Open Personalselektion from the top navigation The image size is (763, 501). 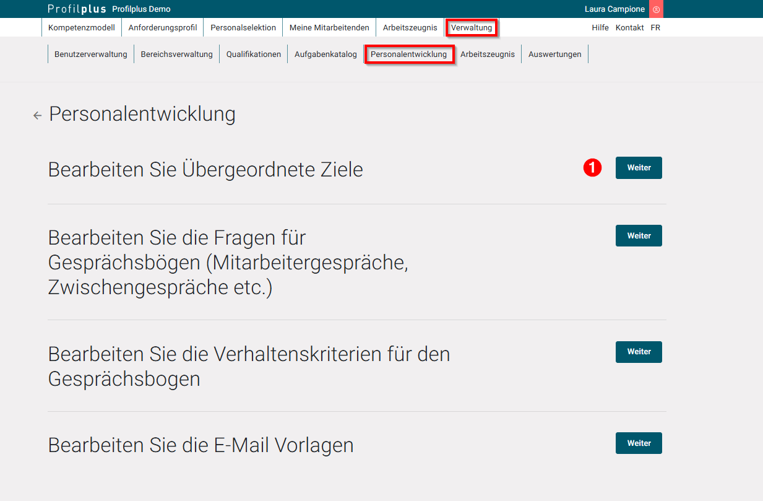[x=243, y=27]
